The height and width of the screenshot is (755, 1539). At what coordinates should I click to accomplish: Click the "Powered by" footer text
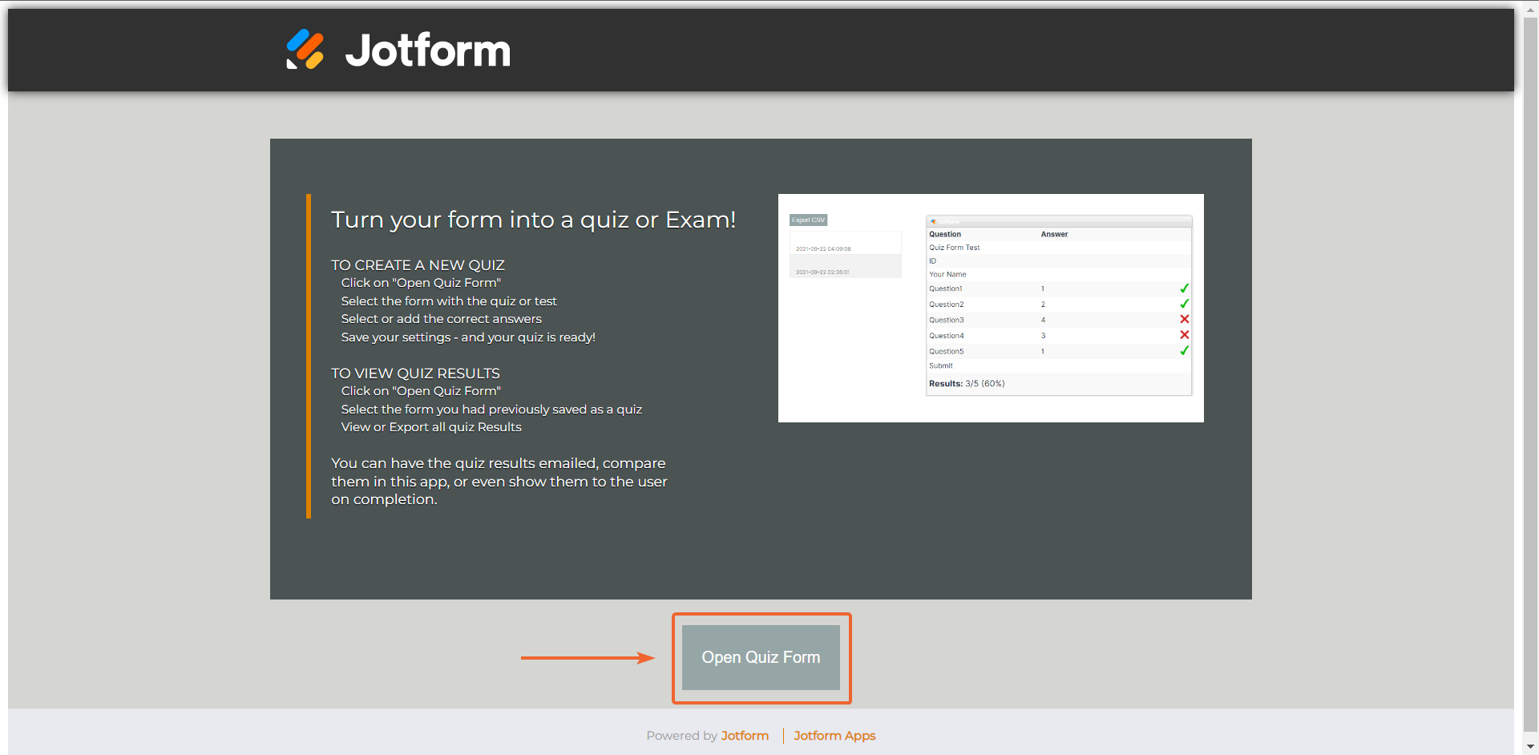click(x=682, y=736)
